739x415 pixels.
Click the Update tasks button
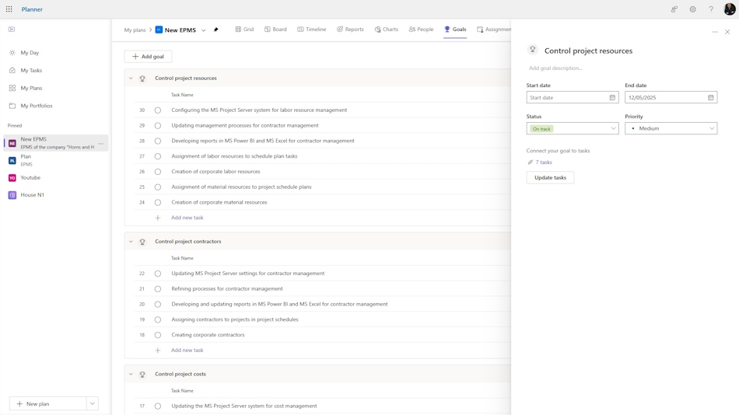[550, 178]
